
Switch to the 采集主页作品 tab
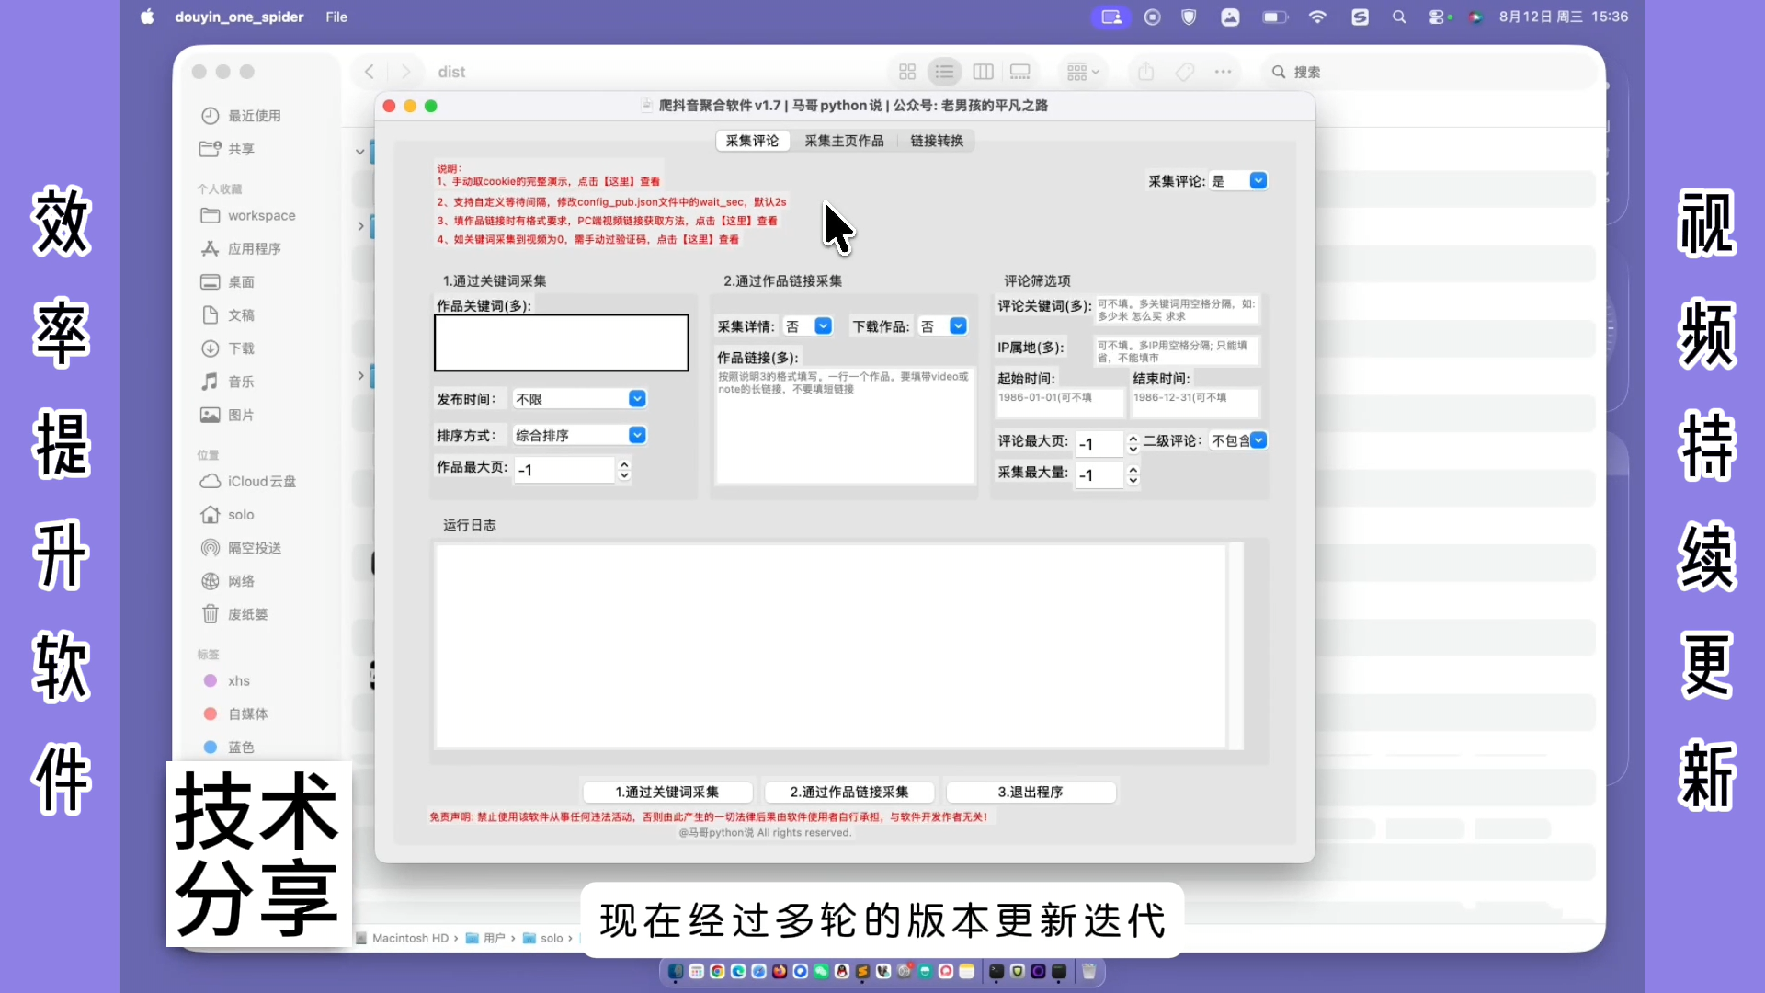[844, 141]
